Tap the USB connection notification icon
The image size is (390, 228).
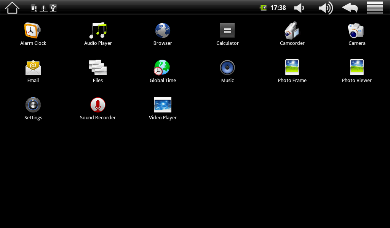[53, 8]
